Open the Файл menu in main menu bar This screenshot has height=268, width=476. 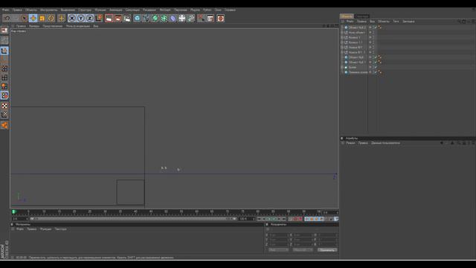tap(6, 10)
